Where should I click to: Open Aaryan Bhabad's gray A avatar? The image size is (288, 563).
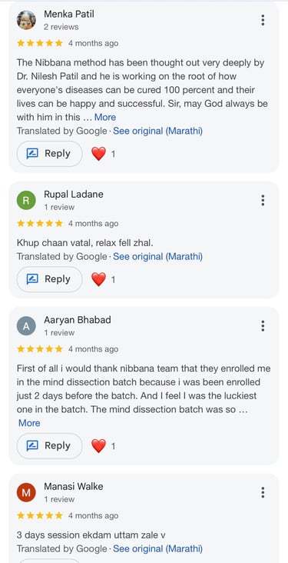point(26,326)
